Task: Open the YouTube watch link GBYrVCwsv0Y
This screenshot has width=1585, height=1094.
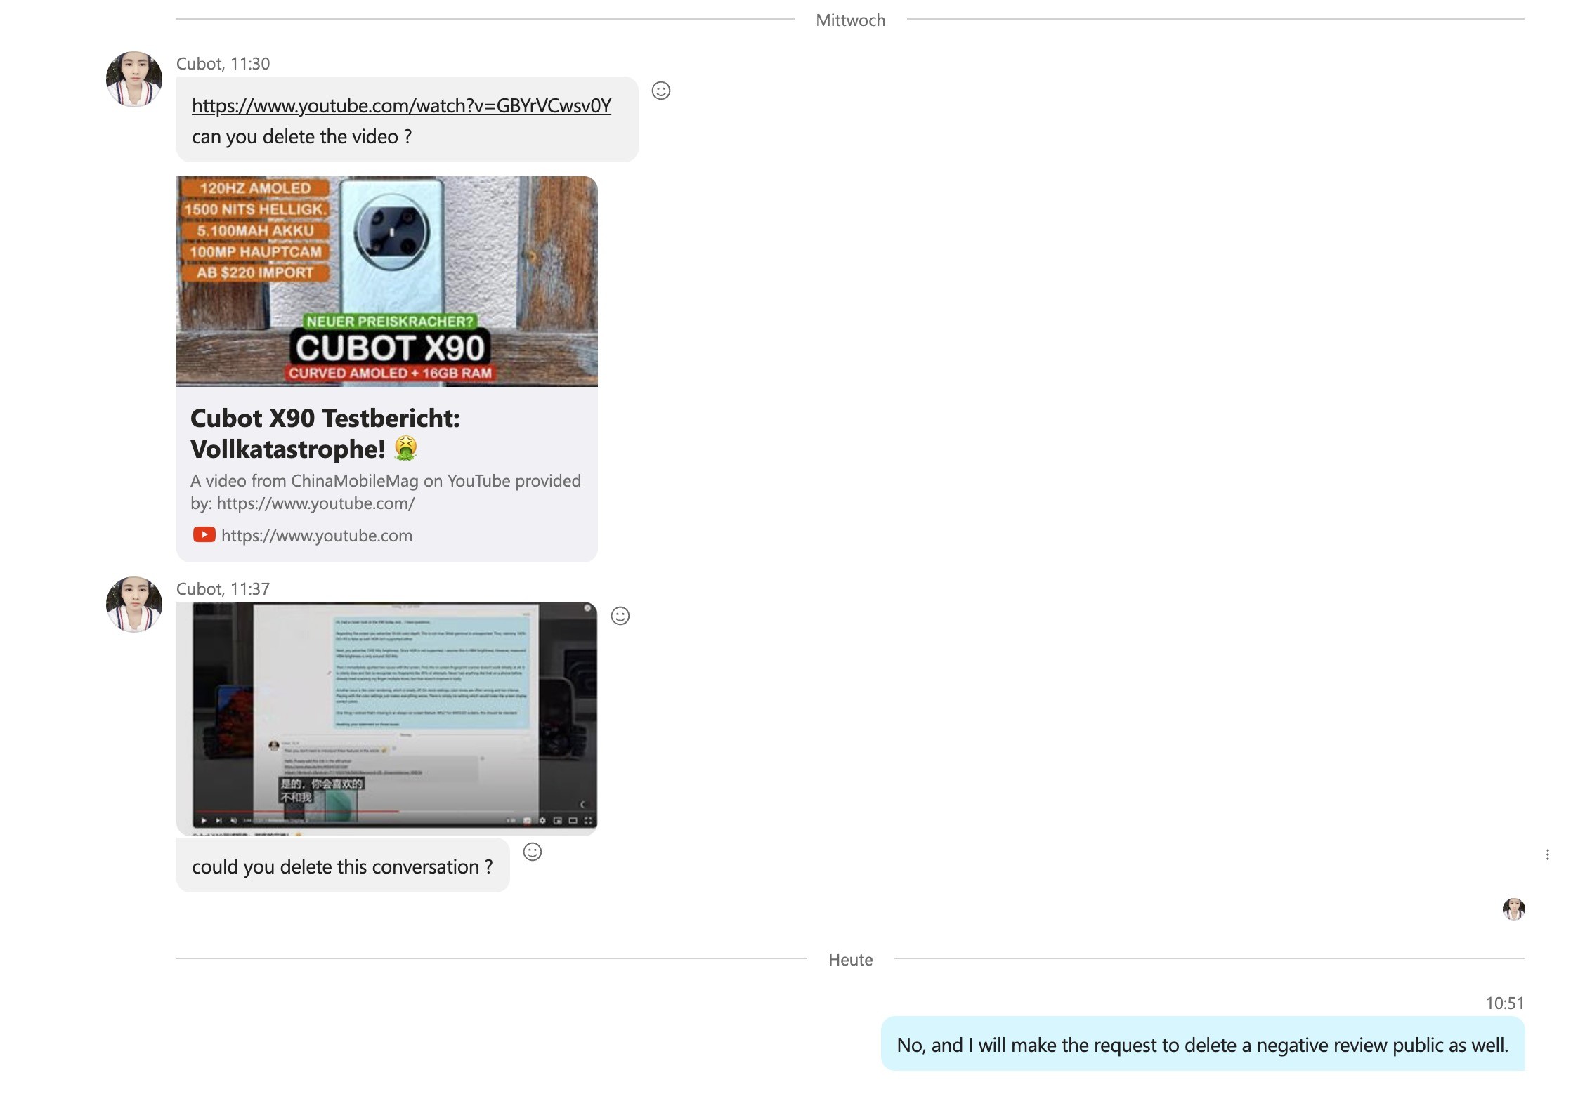Action: coord(401,105)
